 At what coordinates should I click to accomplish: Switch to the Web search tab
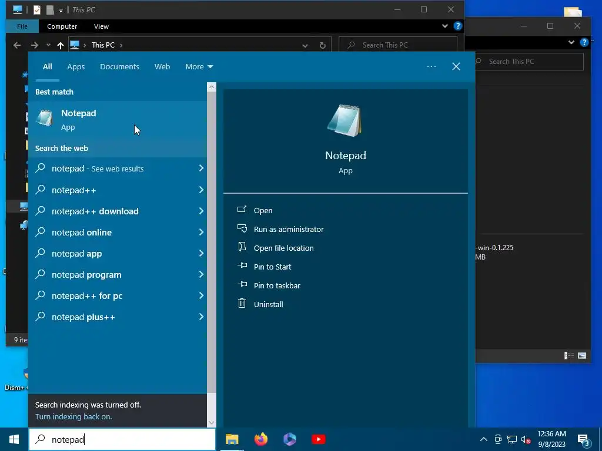[x=162, y=67]
